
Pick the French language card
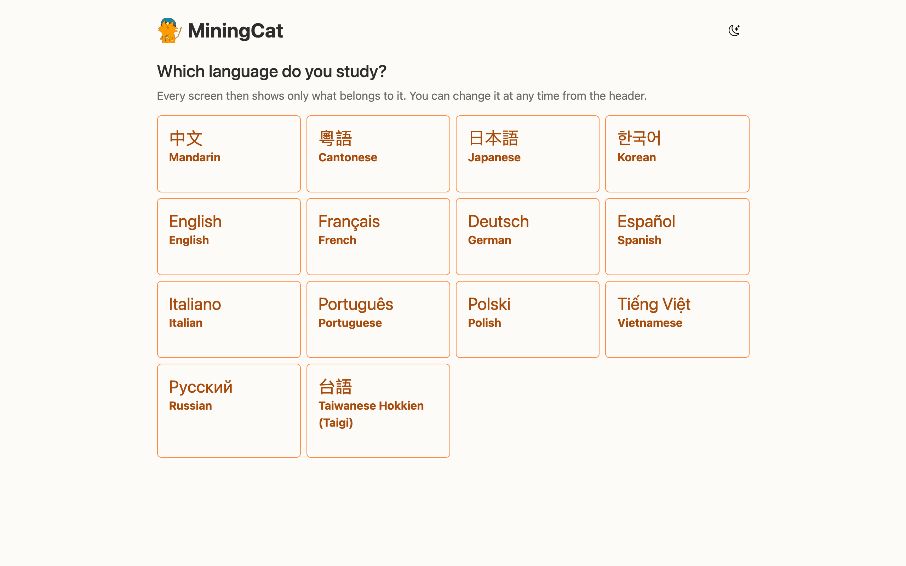coord(378,237)
